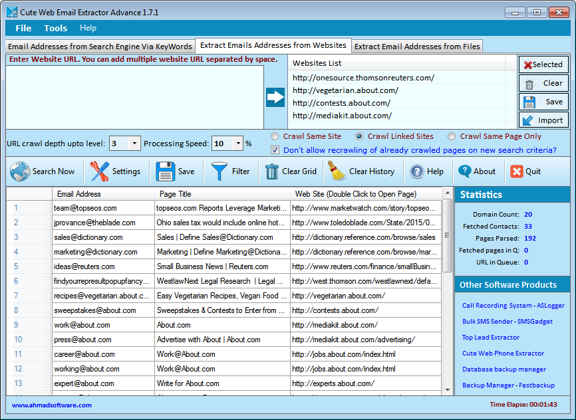The height and width of the screenshot is (420, 576).
Task: Open the Processing Speed dropdown
Action: 237,144
